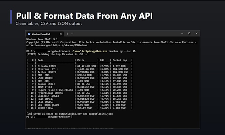The width and height of the screenshot is (225, 135).
Task: Click the Dogecoin market cap 11.52B USD
Action: pos(120,96)
